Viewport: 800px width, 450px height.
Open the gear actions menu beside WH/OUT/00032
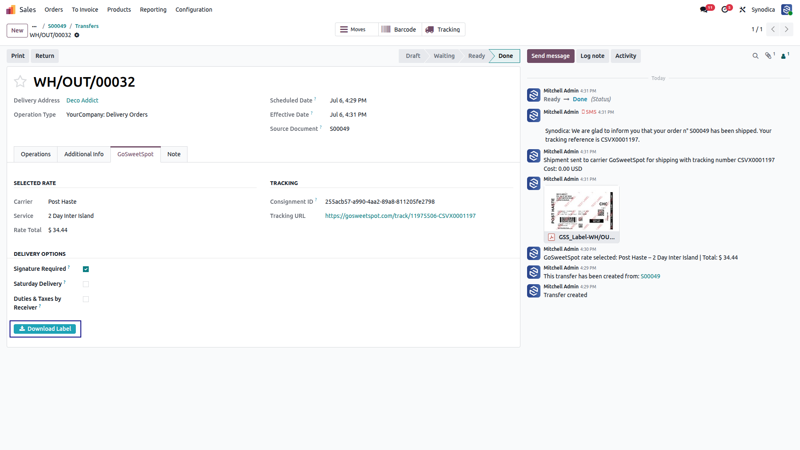pos(77,35)
